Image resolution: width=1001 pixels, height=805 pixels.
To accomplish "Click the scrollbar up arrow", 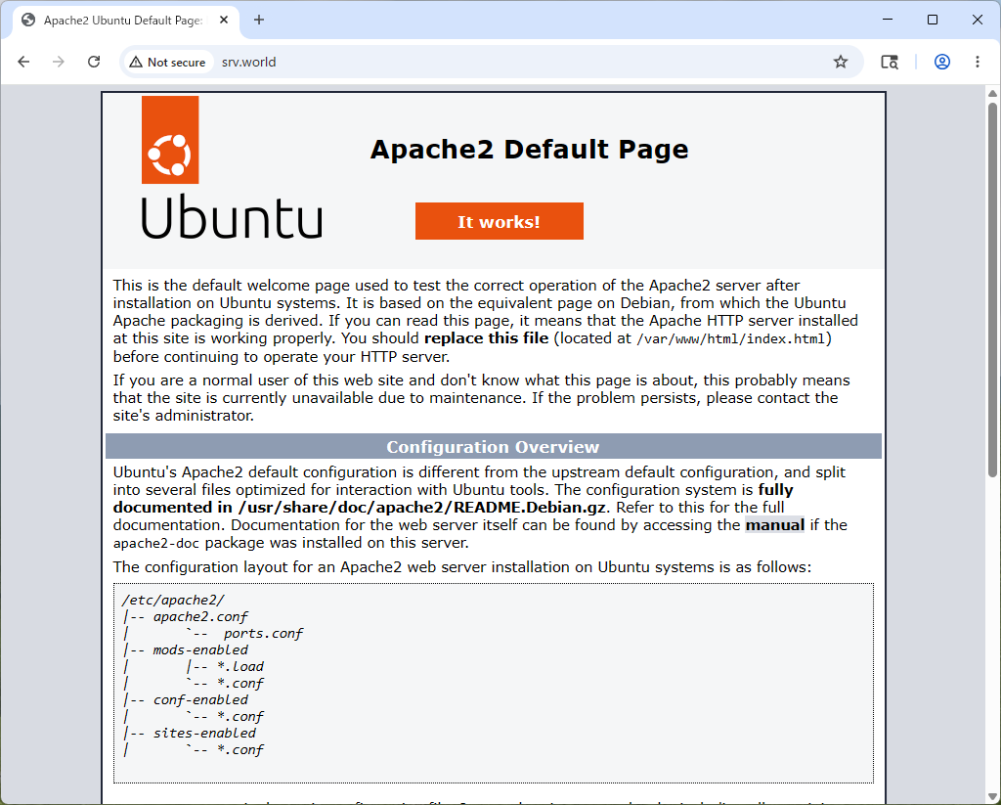I will click(992, 93).
